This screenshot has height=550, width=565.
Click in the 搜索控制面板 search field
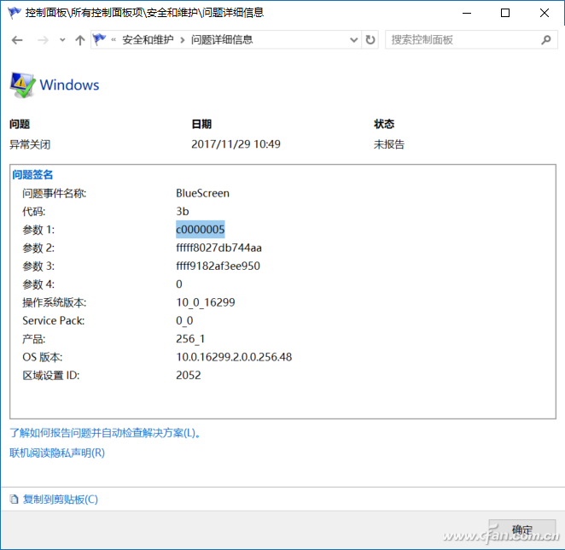(x=461, y=40)
